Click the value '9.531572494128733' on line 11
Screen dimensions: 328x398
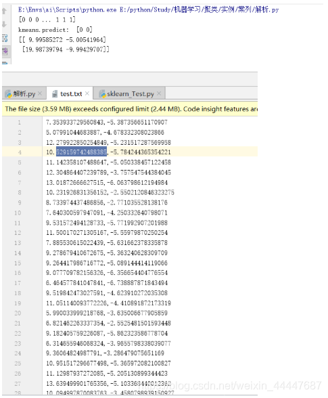(x=75, y=223)
